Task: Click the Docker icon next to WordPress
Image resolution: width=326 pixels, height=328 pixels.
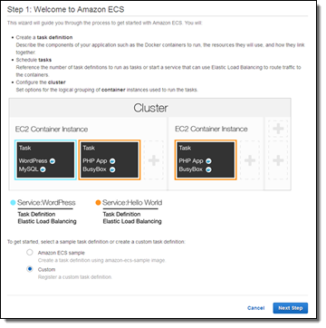Action: click(53, 161)
